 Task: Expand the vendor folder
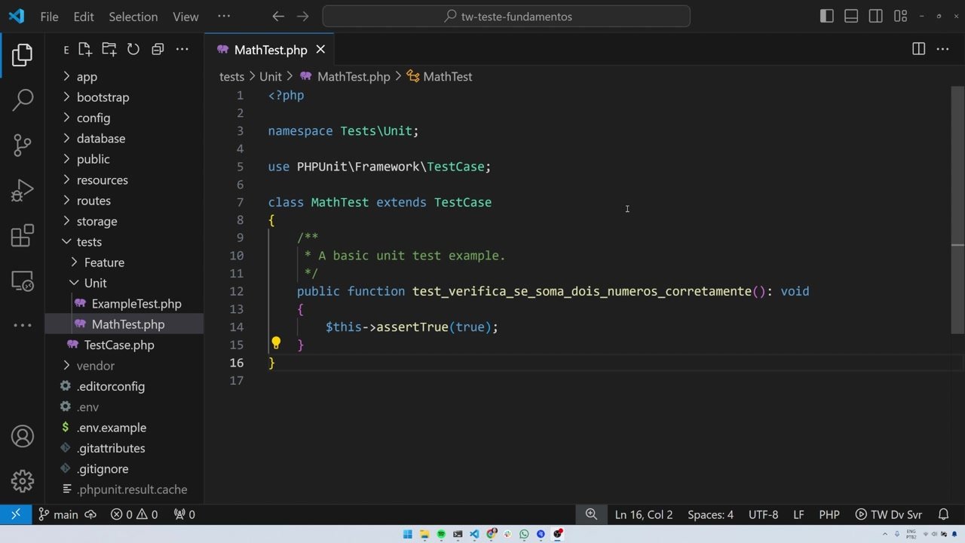point(95,366)
